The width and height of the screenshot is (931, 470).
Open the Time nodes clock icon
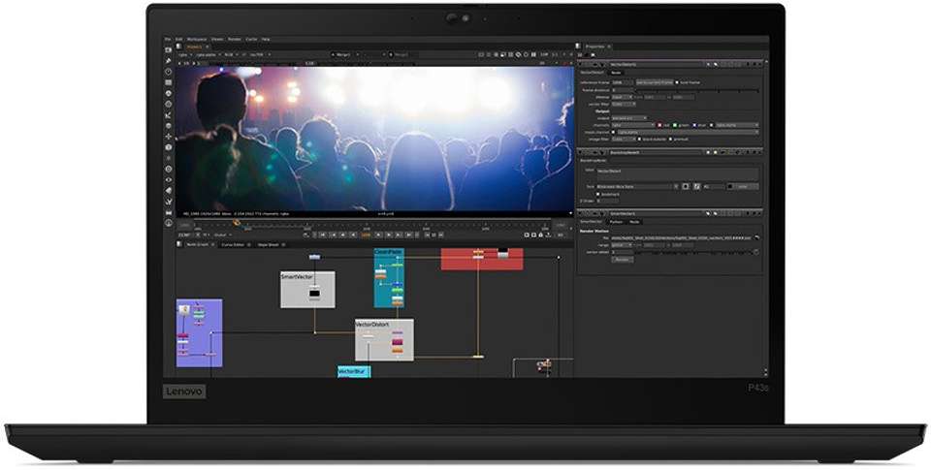coord(169,71)
